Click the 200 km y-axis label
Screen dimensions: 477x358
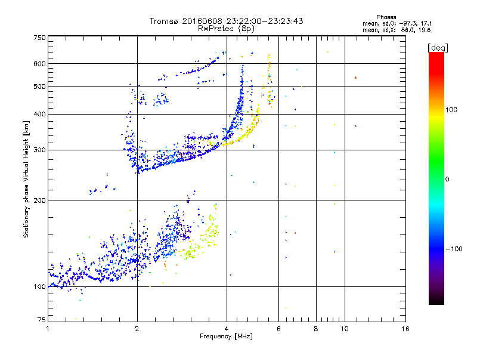point(39,200)
